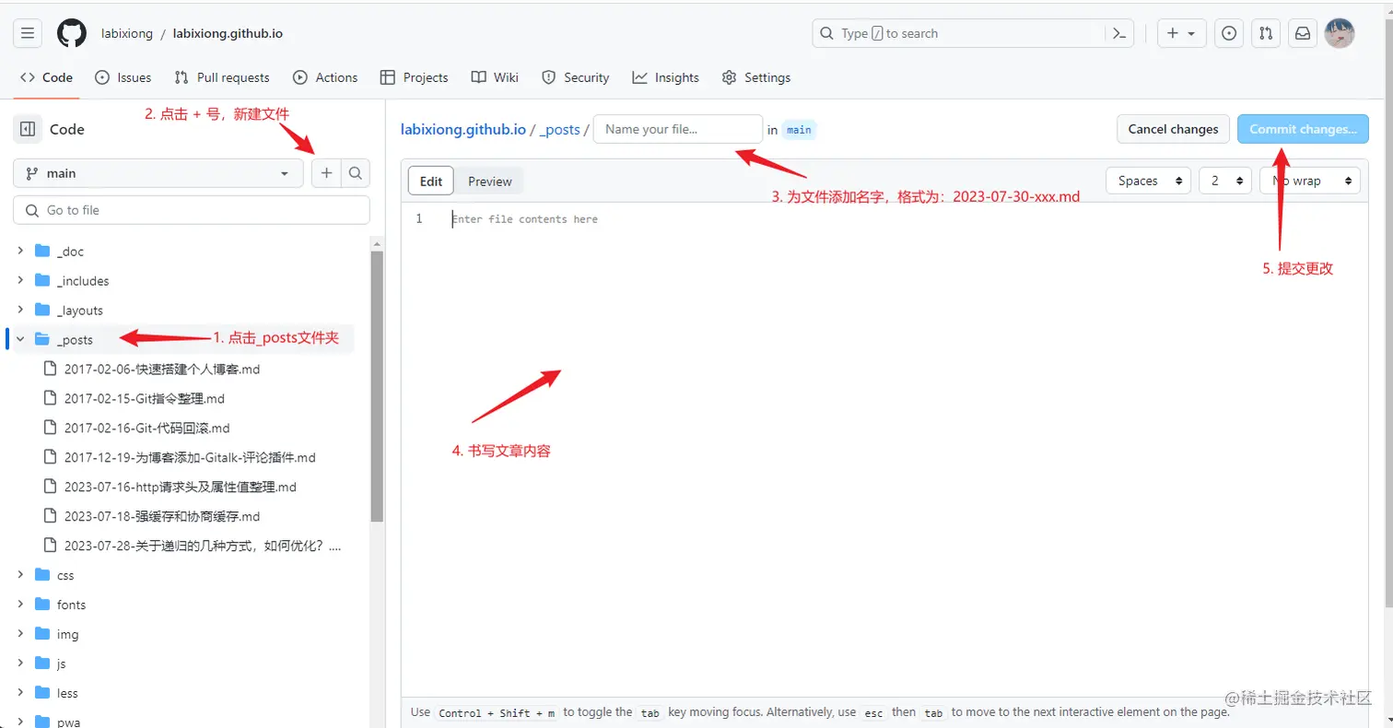Click the less folder icon

42,693
